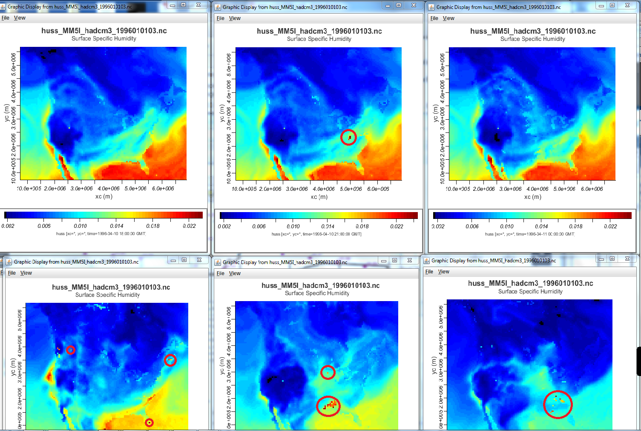Click the Java icon in the top-left window title bar
The height and width of the screenshot is (431, 641).
point(3,6)
